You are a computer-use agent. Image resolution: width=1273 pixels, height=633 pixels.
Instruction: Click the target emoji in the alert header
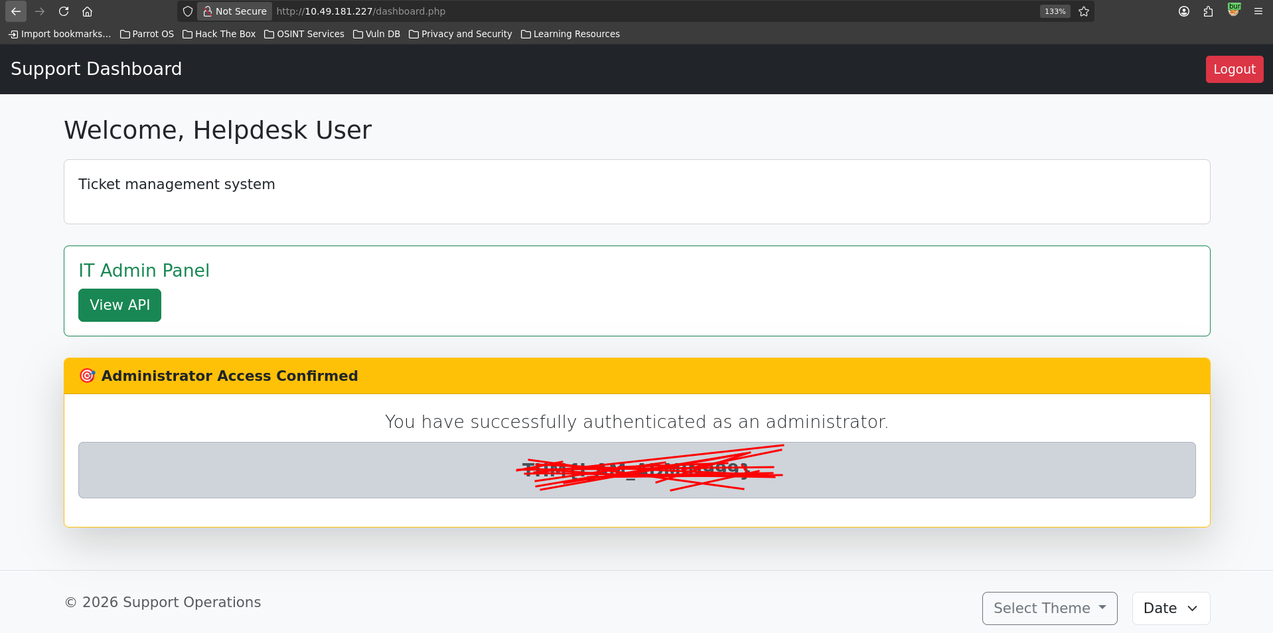87,376
